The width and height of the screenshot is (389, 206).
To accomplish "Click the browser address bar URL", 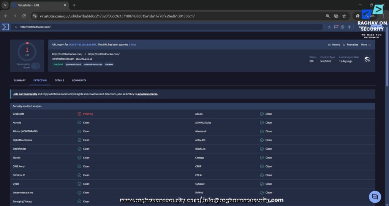I will click(117, 16).
